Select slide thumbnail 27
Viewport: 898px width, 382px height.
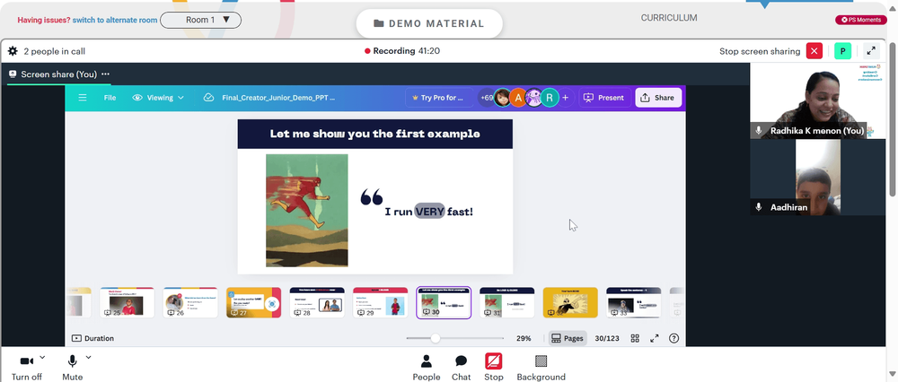254,302
